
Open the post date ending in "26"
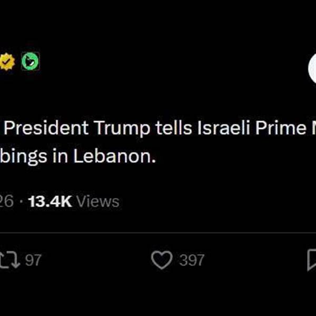click(6, 201)
